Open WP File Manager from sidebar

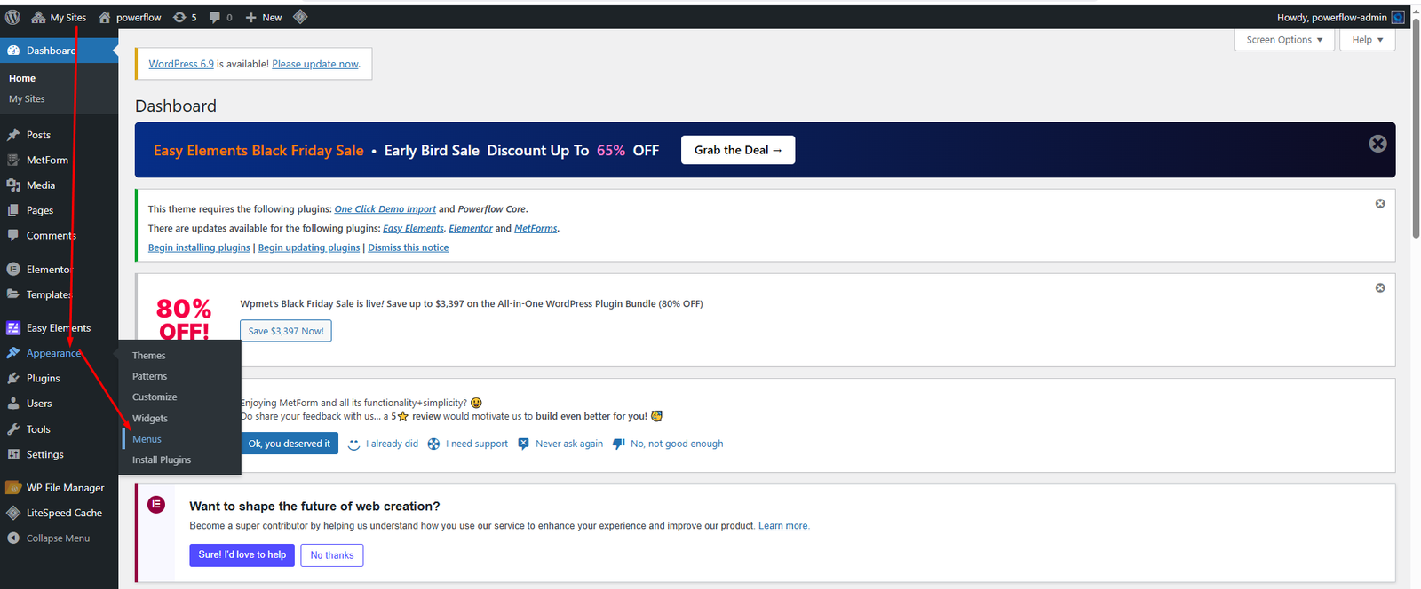(x=65, y=488)
